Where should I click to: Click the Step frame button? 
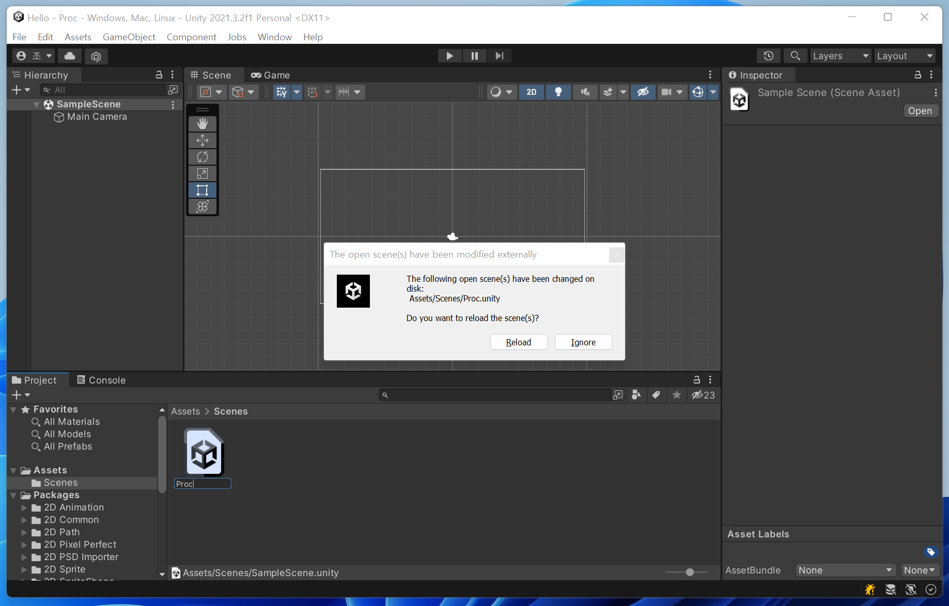[x=499, y=56]
